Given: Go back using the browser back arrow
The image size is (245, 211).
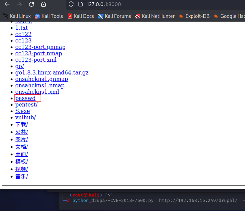Looking at the screenshot, I should (7, 4).
